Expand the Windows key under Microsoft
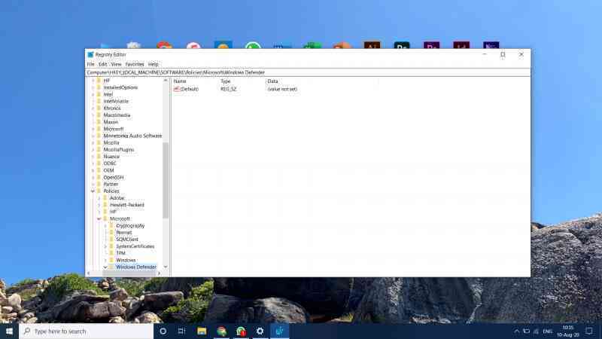 point(105,260)
